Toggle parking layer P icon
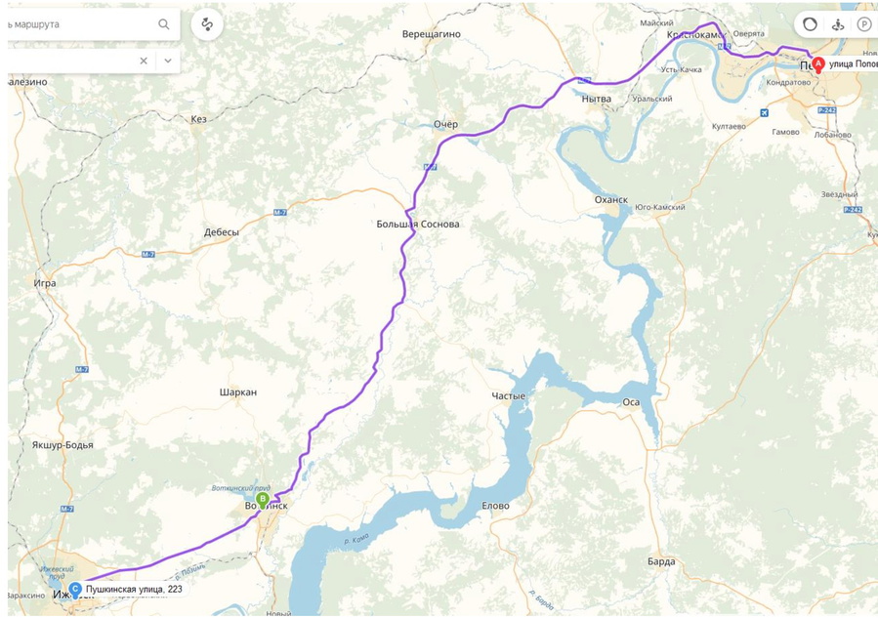The width and height of the screenshot is (878, 618). [x=864, y=24]
